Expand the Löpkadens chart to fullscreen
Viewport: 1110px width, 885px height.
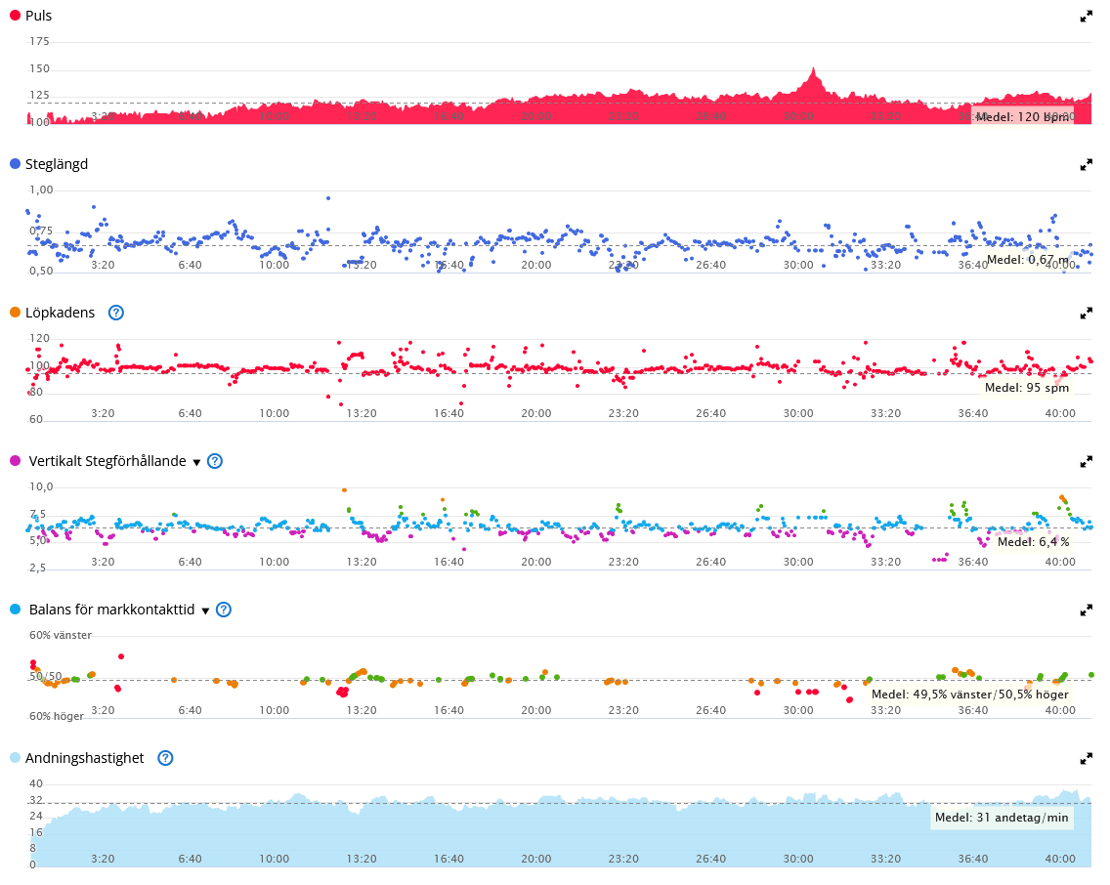tap(1086, 314)
